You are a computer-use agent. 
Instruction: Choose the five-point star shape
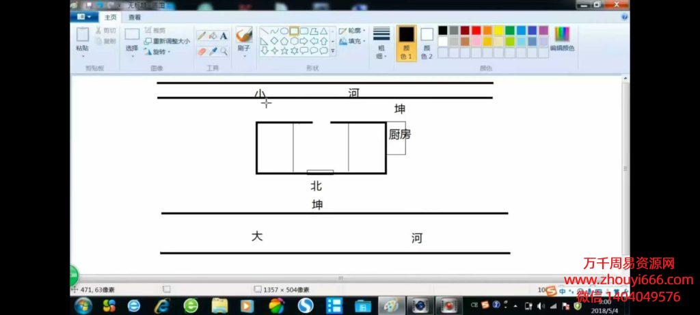(x=284, y=51)
